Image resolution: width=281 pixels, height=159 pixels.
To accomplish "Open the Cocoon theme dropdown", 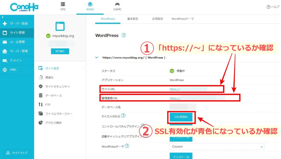I will pos(217,147).
